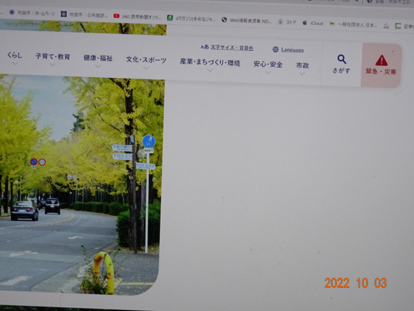
Task: Expand the chevron under 子育て・教育
Action: (53, 64)
